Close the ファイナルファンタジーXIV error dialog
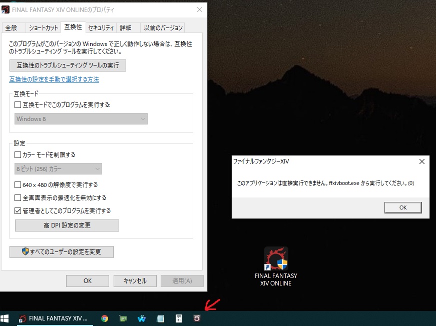The width and height of the screenshot is (436, 326). (x=422, y=161)
